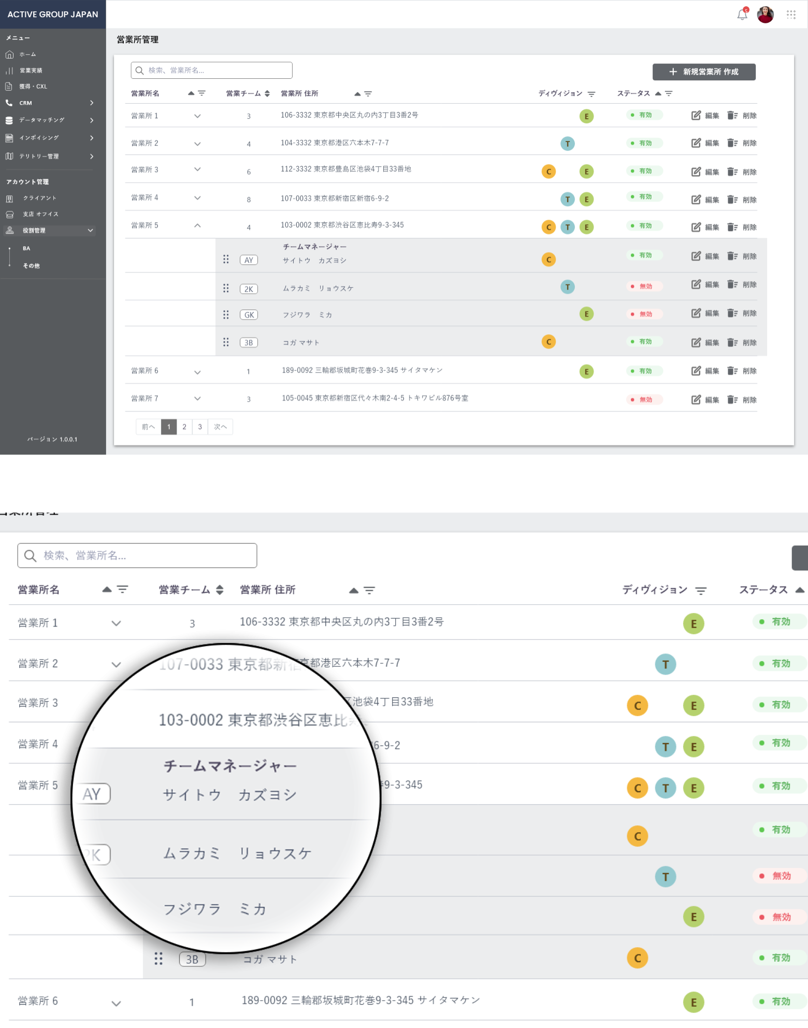Edit 営業所 2 via 編集
Viewport: 808px width, 1028px height.
tap(705, 143)
